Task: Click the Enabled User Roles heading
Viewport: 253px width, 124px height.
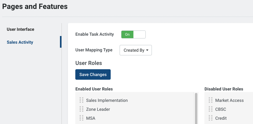Action: [x=94, y=89]
